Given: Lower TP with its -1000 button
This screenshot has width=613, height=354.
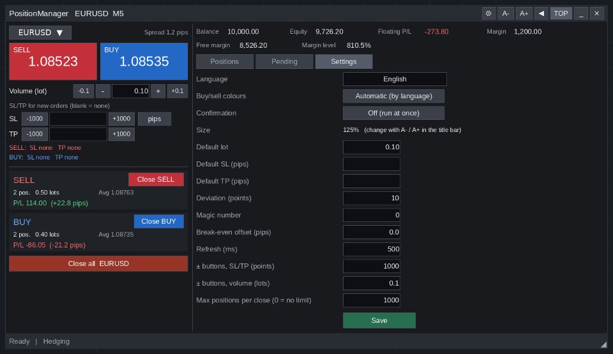Looking at the screenshot, I should (34, 134).
